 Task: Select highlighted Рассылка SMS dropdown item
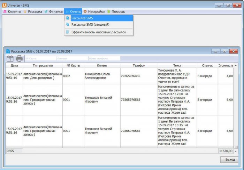point(82,18)
